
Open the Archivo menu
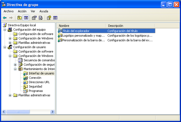pos(8,11)
